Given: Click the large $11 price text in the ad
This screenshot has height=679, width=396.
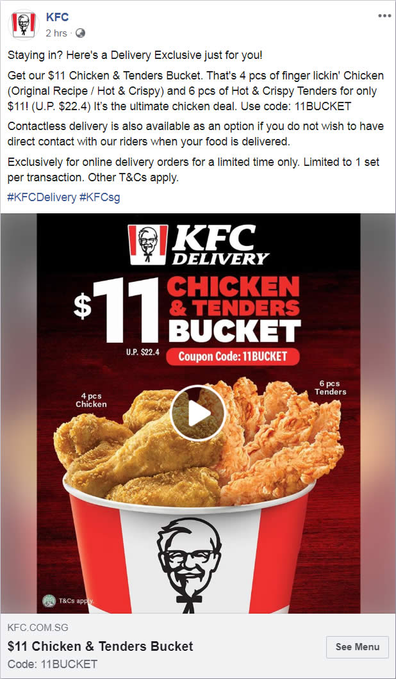Looking at the screenshot, I should tap(116, 309).
